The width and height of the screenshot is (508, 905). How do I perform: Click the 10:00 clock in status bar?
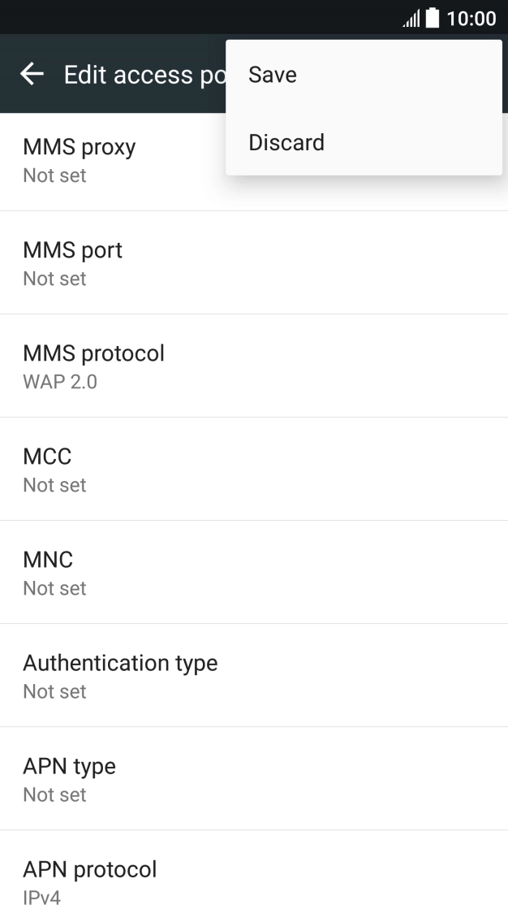(x=471, y=19)
